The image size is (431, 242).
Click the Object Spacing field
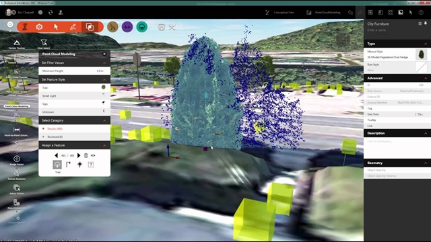point(397,170)
